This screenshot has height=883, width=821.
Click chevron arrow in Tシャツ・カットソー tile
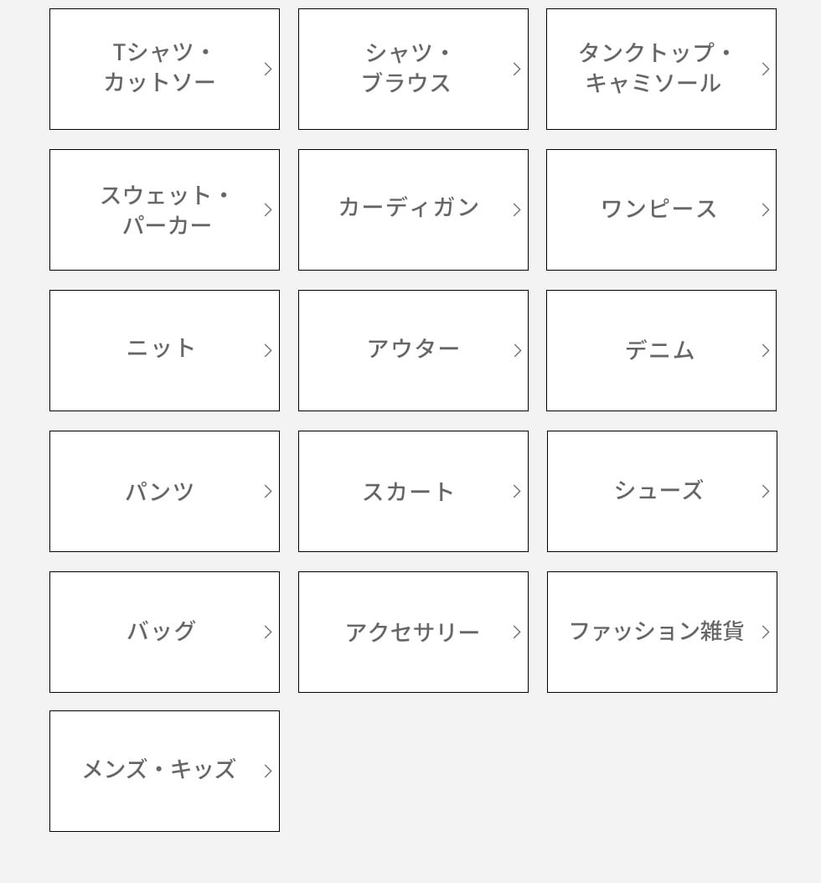pos(268,70)
